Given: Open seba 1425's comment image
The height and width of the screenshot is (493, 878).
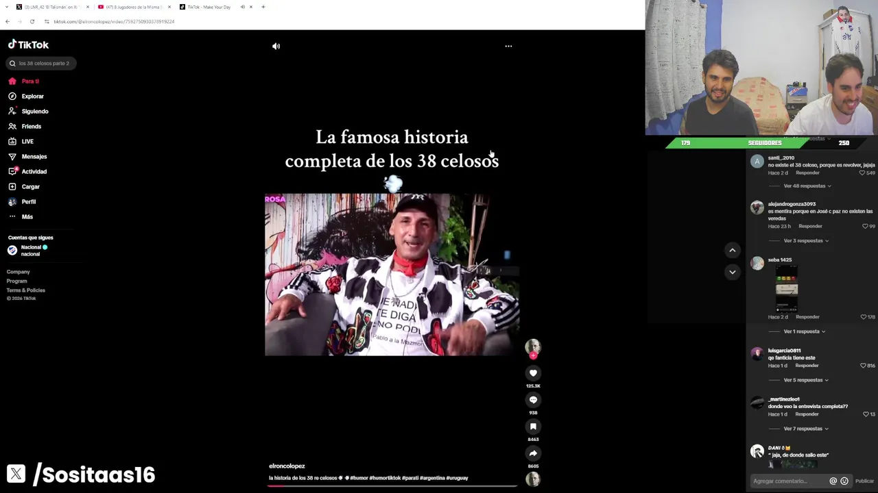Looking at the screenshot, I should click(x=787, y=288).
